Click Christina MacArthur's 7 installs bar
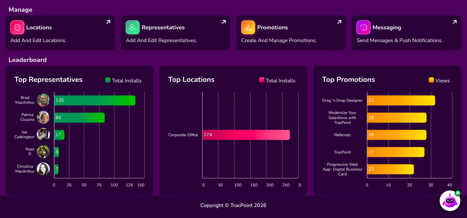This screenshot has height=218, width=467. pyautogui.click(x=56, y=169)
